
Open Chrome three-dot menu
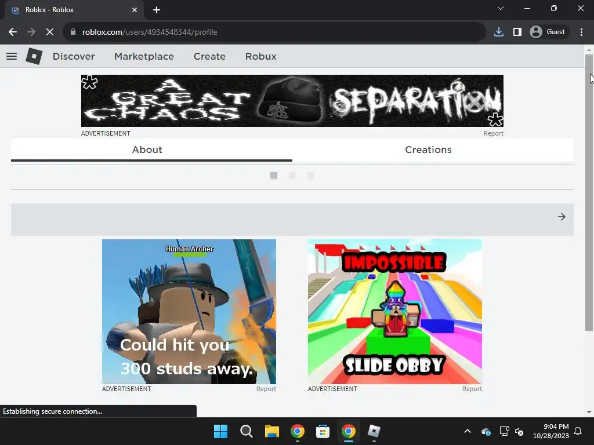point(581,32)
